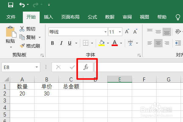The height and width of the screenshot is (122, 183).
Task: Switch to the 插入 ribbon tab
Action: pyautogui.click(x=48, y=17)
